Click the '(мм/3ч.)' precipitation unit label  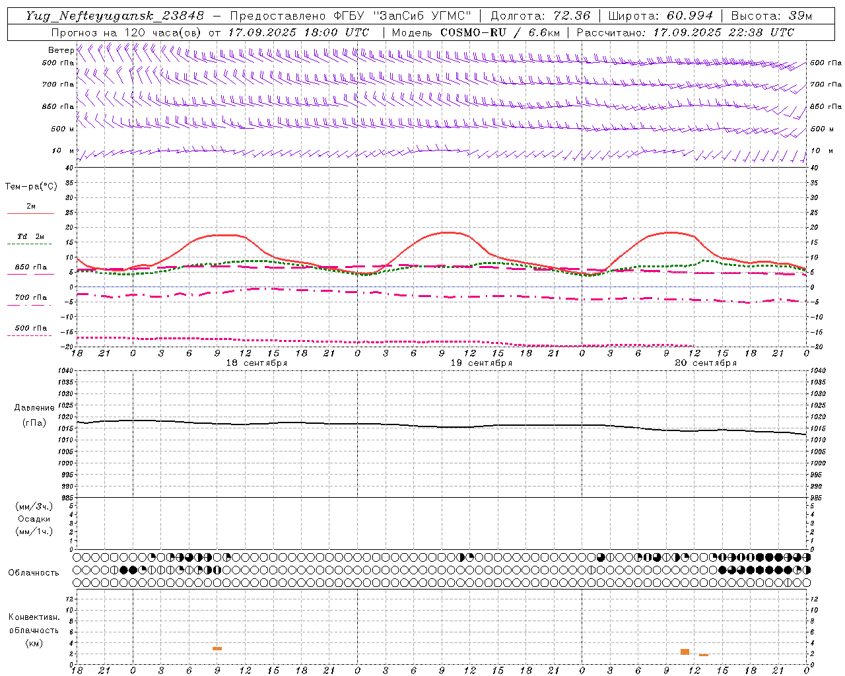(x=34, y=506)
